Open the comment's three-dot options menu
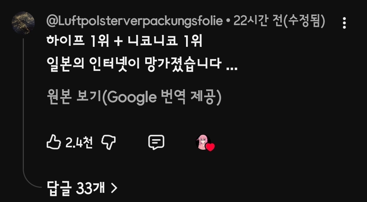The width and height of the screenshot is (367, 202). pos(344,23)
